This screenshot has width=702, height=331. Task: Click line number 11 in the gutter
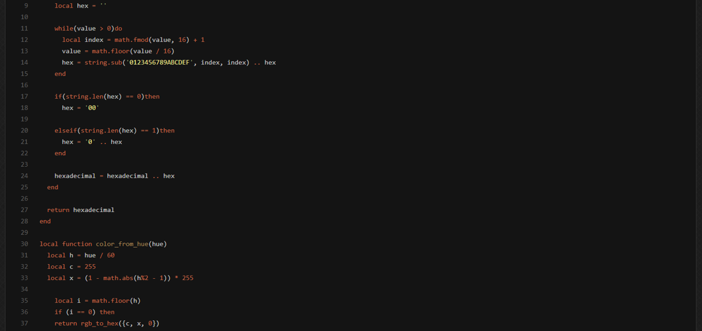pos(24,29)
